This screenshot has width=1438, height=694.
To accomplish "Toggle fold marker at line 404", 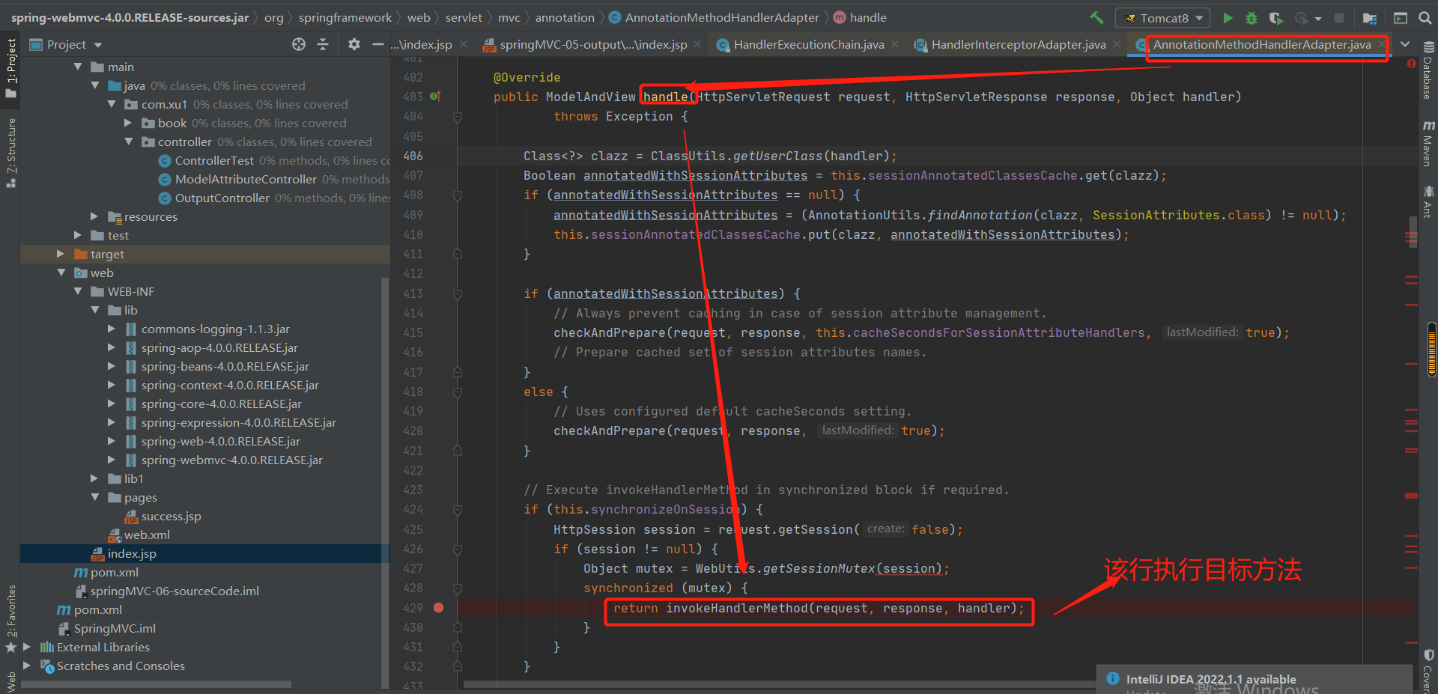I will tap(457, 117).
